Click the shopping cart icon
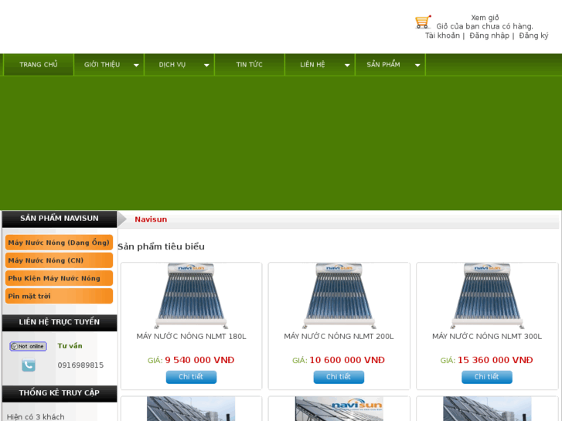This screenshot has width=562, height=421. click(423, 22)
